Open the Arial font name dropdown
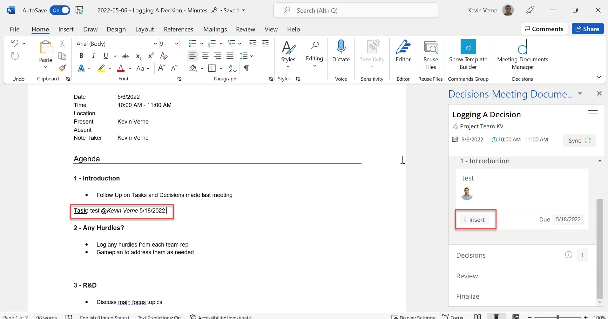Viewport: 608px width, 319px height. [155, 44]
